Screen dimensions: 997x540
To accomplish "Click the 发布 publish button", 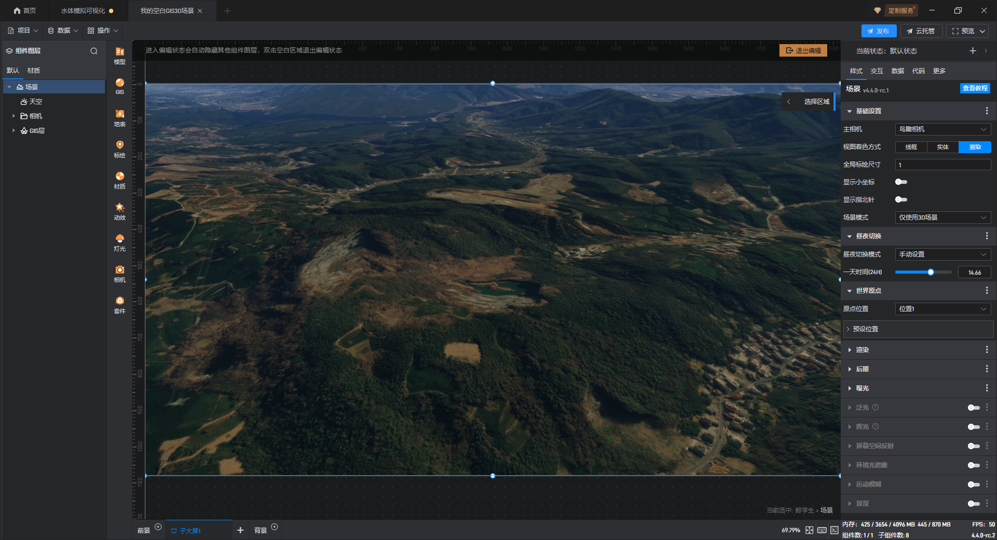I will click(x=879, y=31).
